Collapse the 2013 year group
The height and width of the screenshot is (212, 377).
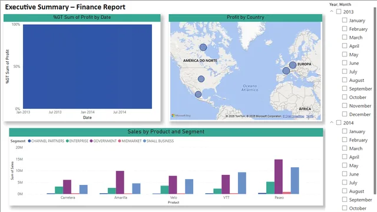point(332,11)
